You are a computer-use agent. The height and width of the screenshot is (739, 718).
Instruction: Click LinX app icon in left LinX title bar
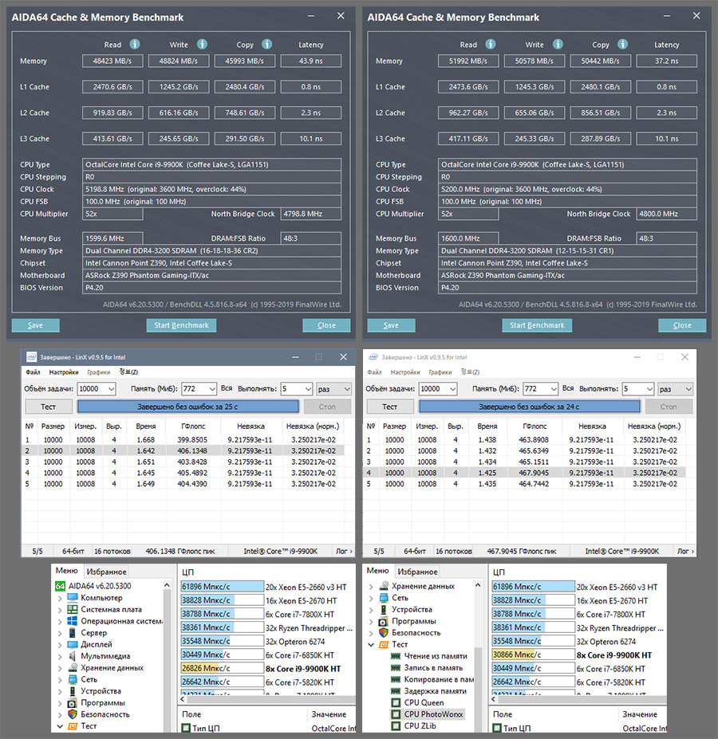pyautogui.click(x=31, y=357)
